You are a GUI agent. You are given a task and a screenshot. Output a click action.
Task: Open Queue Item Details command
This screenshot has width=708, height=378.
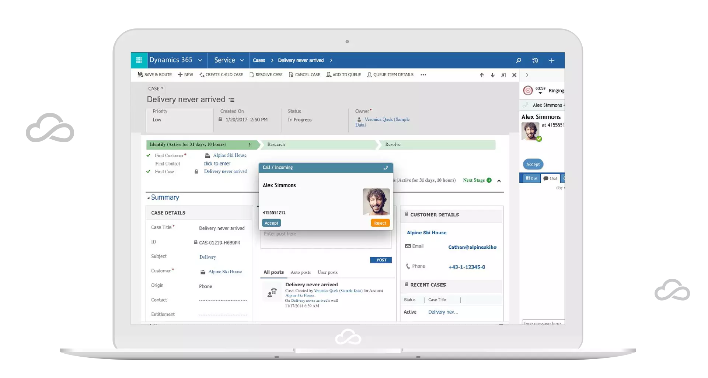click(x=390, y=75)
